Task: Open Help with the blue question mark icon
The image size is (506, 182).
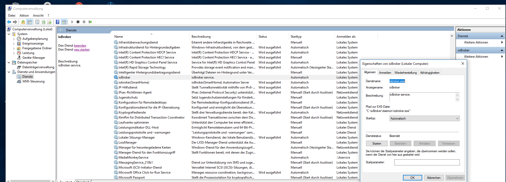Action: (58, 22)
